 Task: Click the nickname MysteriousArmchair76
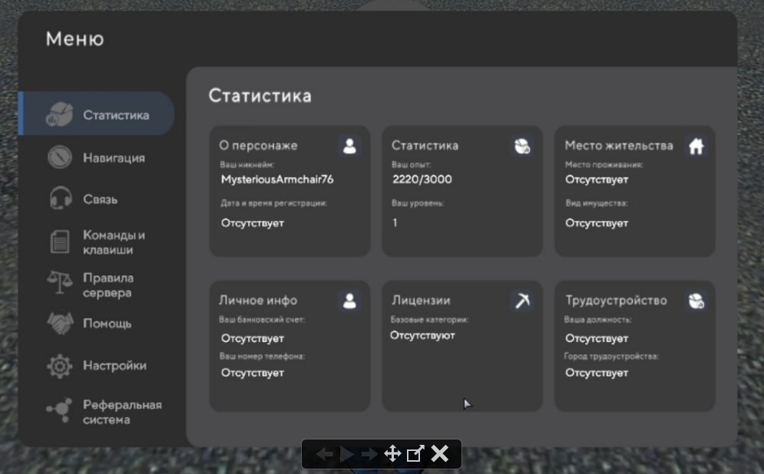click(x=277, y=179)
